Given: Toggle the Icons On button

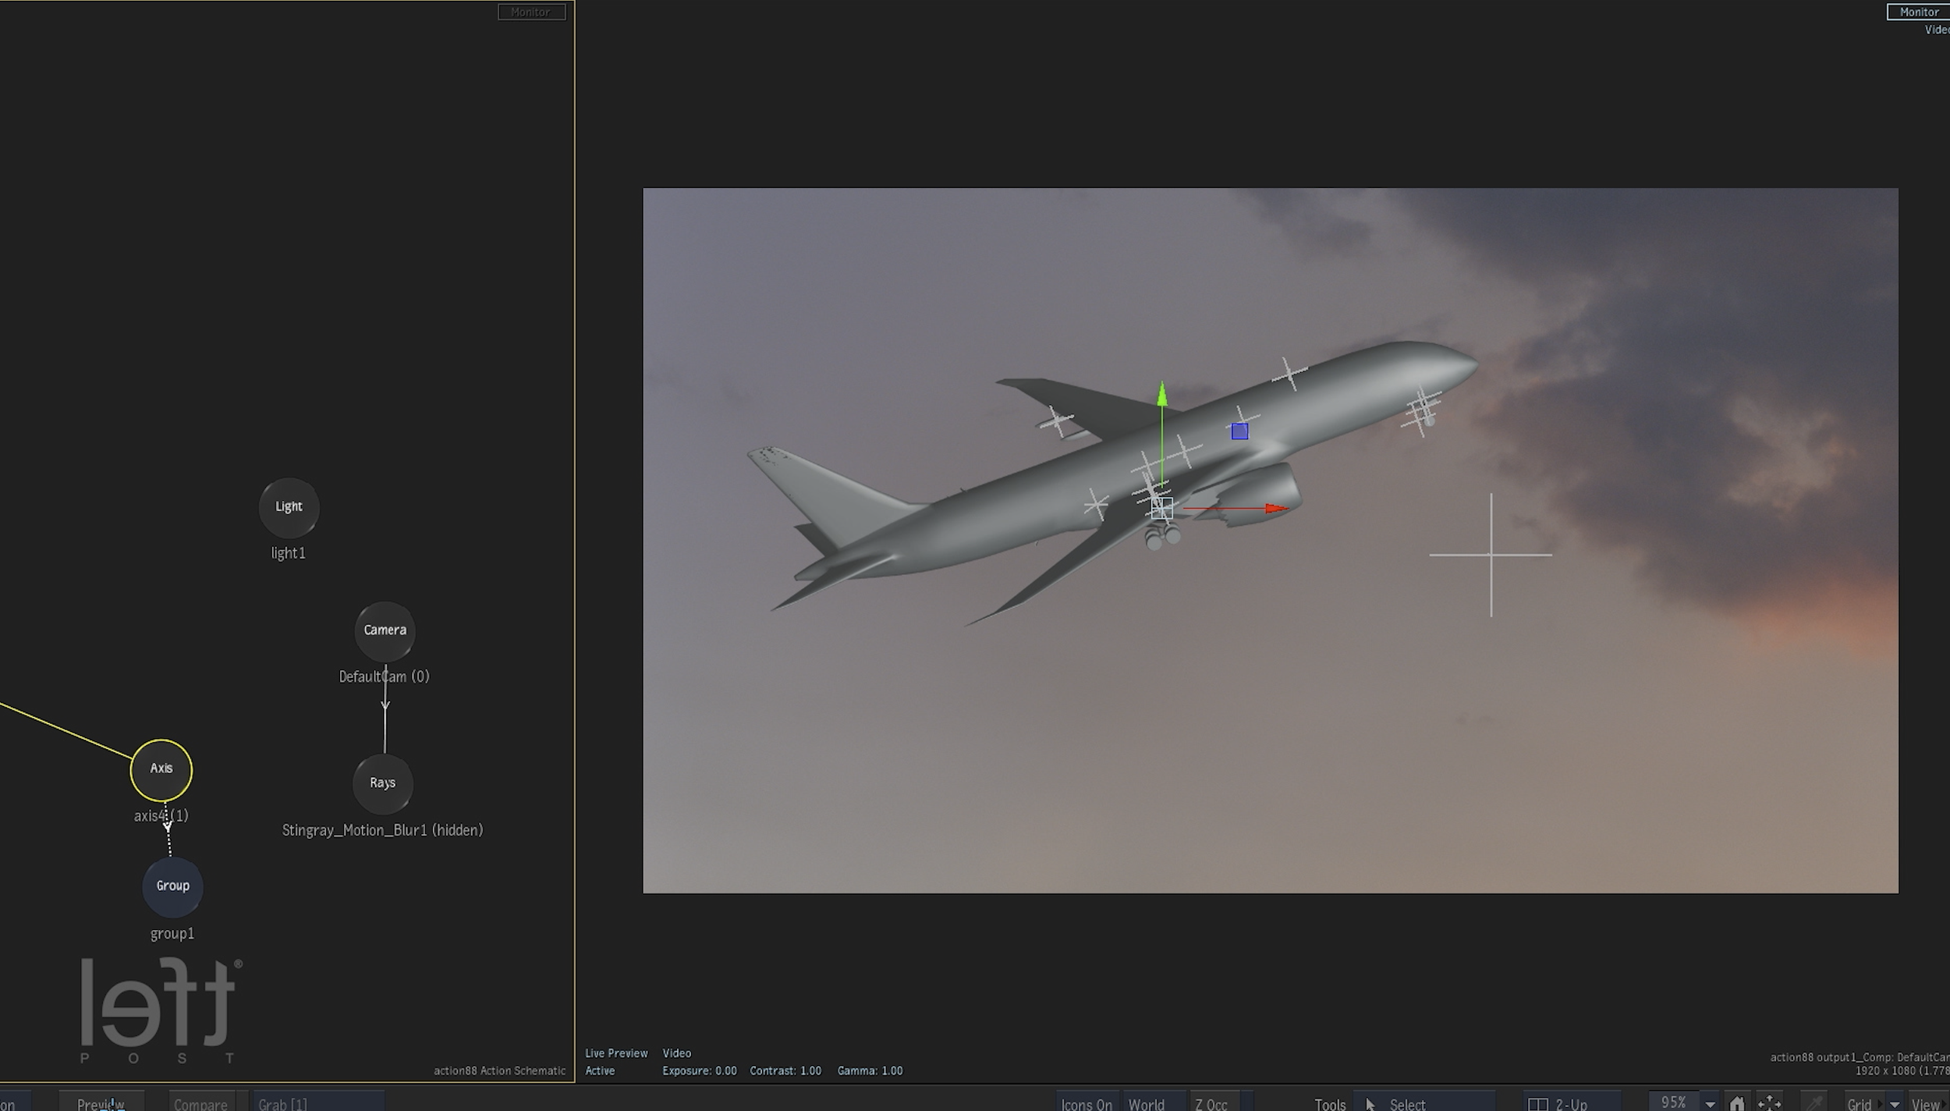Looking at the screenshot, I should coord(1087,1104).
